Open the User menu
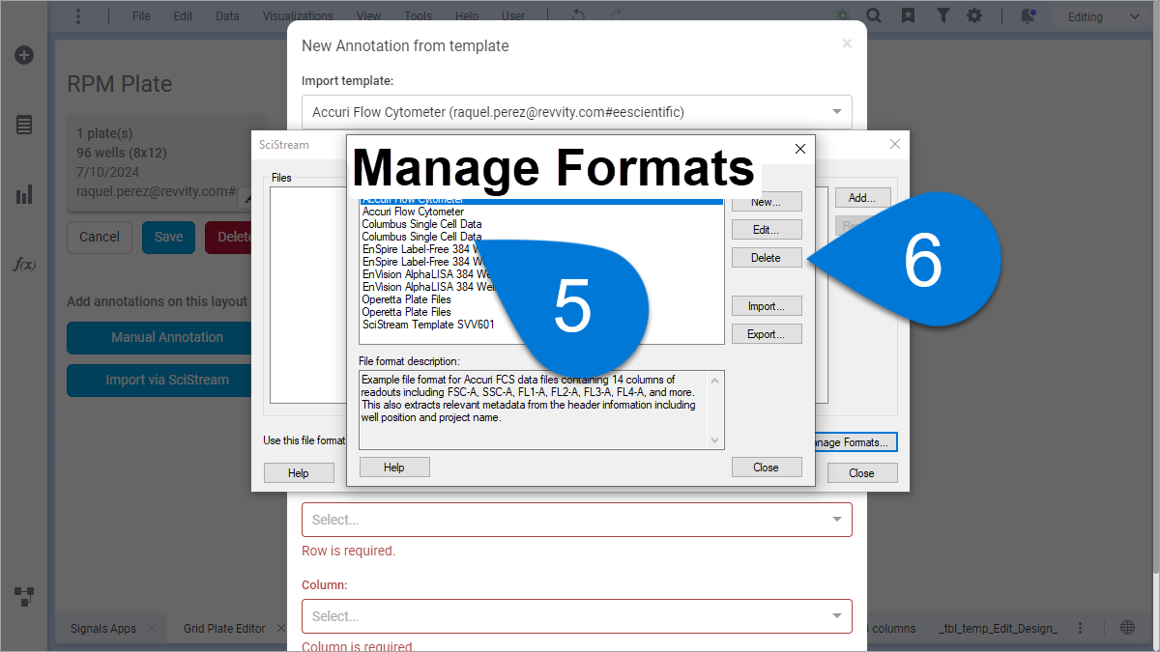 513,16
